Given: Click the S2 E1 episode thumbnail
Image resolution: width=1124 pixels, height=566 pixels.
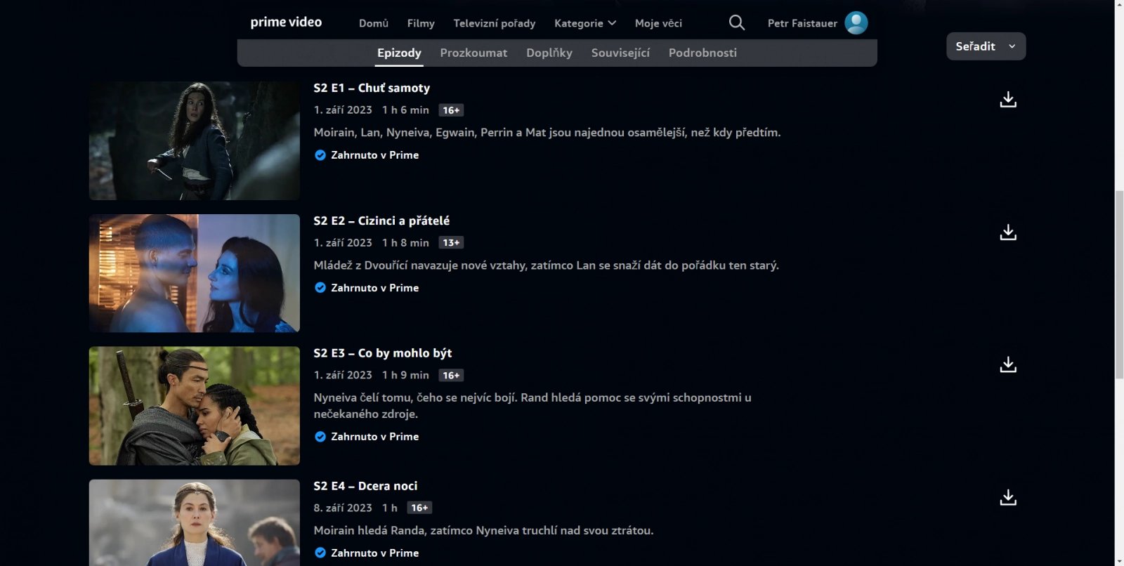Looking at the screenshot, I should pyautogui.click(x=195, y=140).
